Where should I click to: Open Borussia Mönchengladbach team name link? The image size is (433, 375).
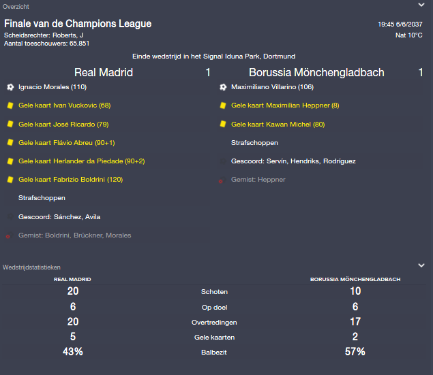click(316, 72)
